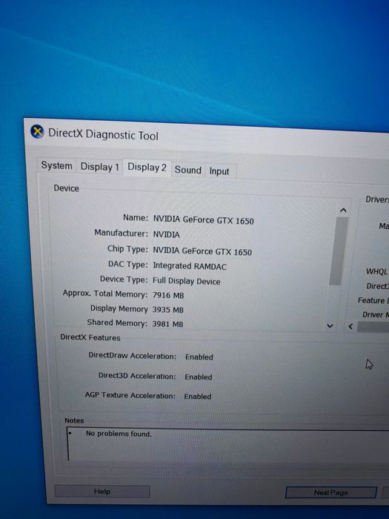
Task: Click the DirectDraw Acceleration Enabled value
Action: (x=199, y=357)
